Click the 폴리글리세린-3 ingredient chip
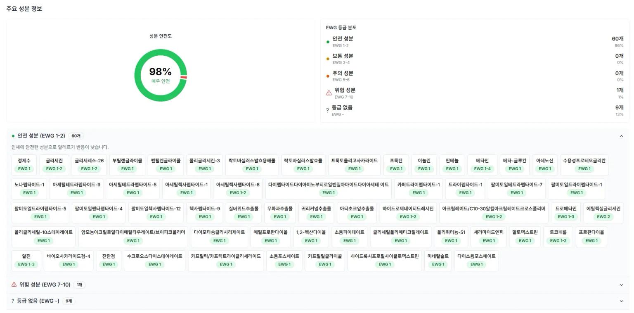 [204, 165]
